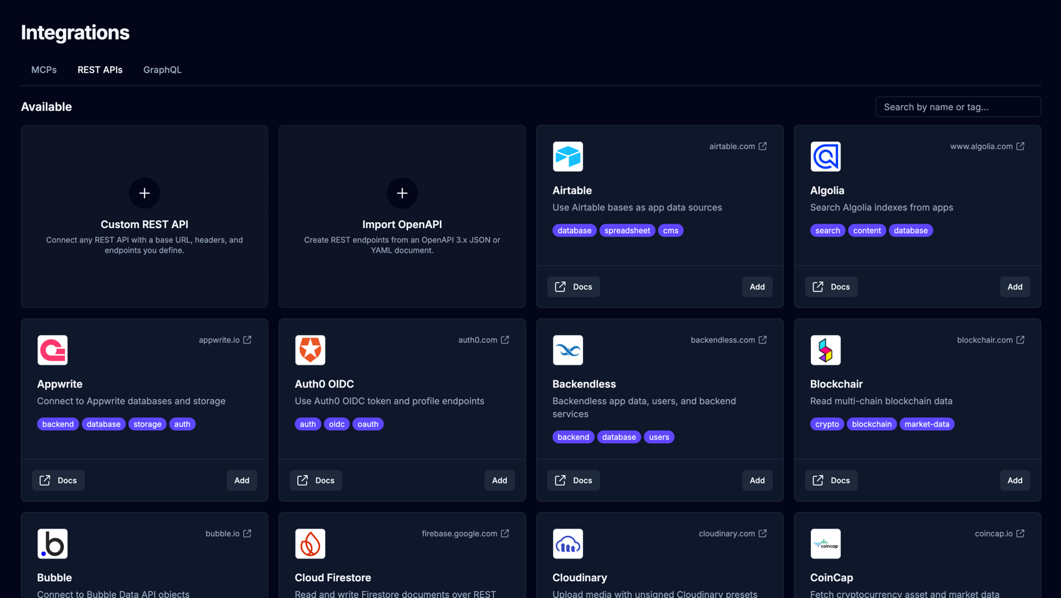Click the cms tag on Airtable
Viewport: 1061px width, 598px height.
point(670,231)
